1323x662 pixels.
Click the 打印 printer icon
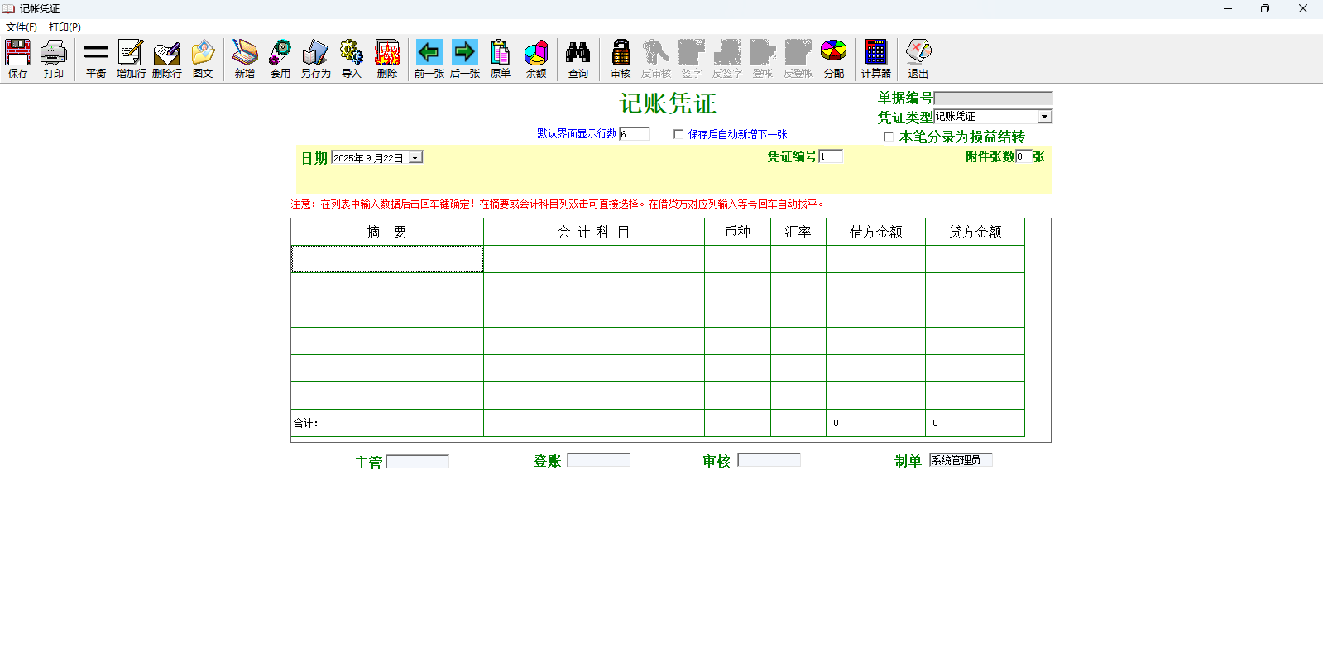(54, 58)
